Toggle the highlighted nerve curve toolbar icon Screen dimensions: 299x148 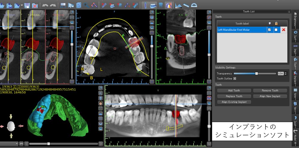pos(169,5)
